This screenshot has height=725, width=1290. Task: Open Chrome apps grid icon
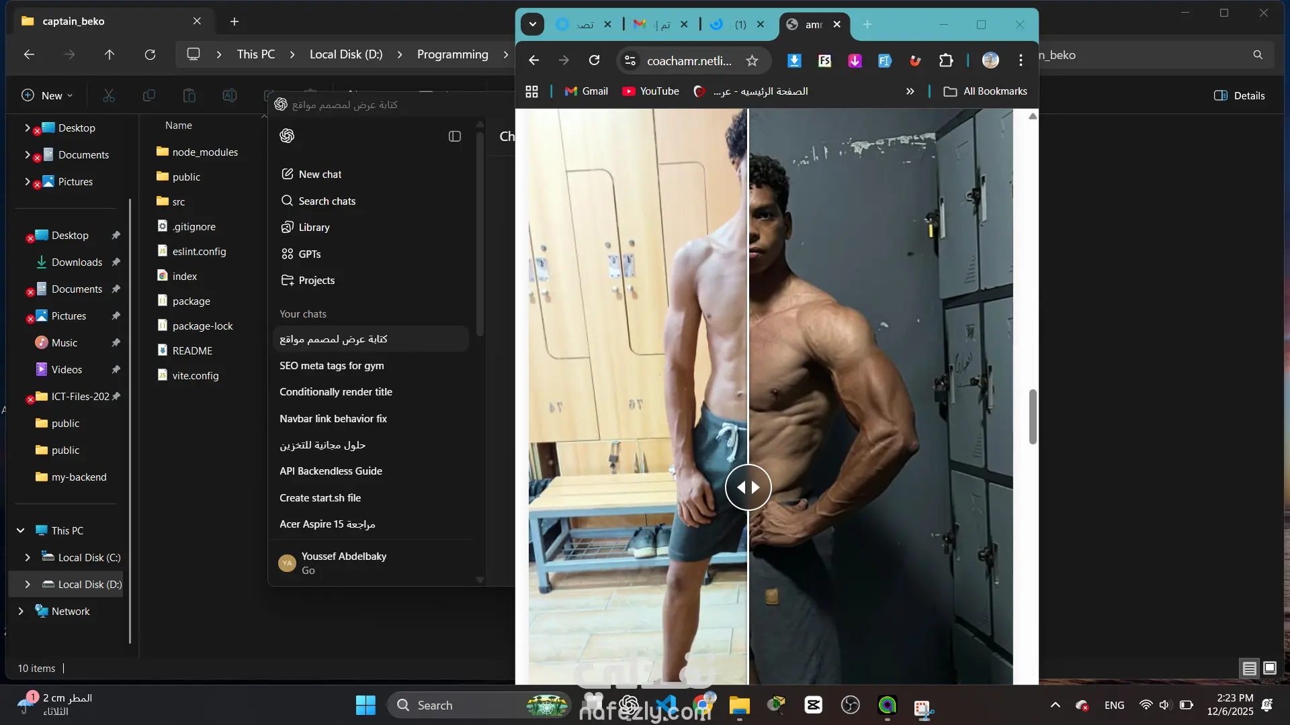[531, 91]
